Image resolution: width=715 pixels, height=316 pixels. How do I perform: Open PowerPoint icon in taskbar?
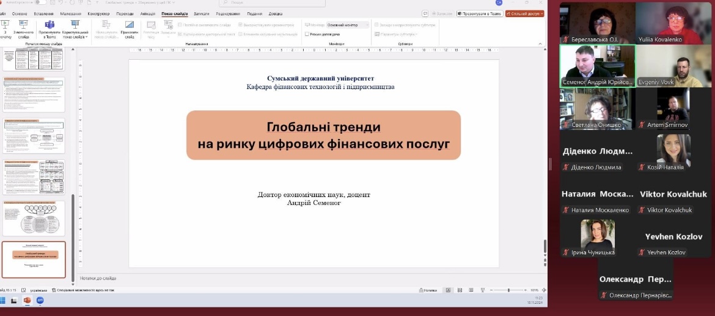pyautogui.click(x=26, y=301)
